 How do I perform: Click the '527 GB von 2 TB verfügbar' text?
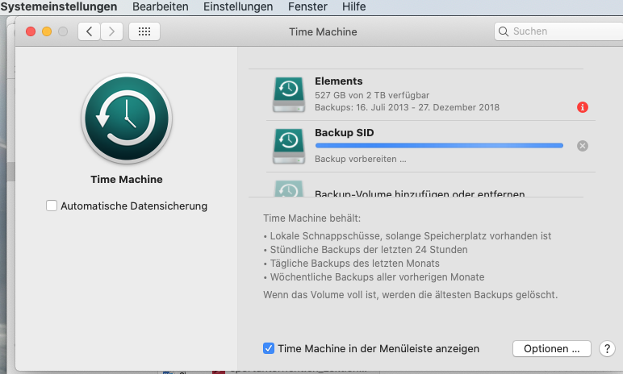(x=372, y=95)
